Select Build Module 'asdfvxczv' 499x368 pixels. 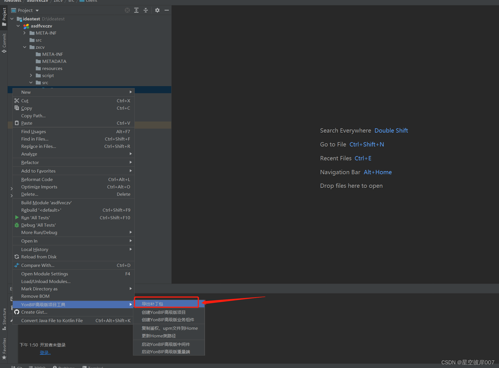coord(73,203)
